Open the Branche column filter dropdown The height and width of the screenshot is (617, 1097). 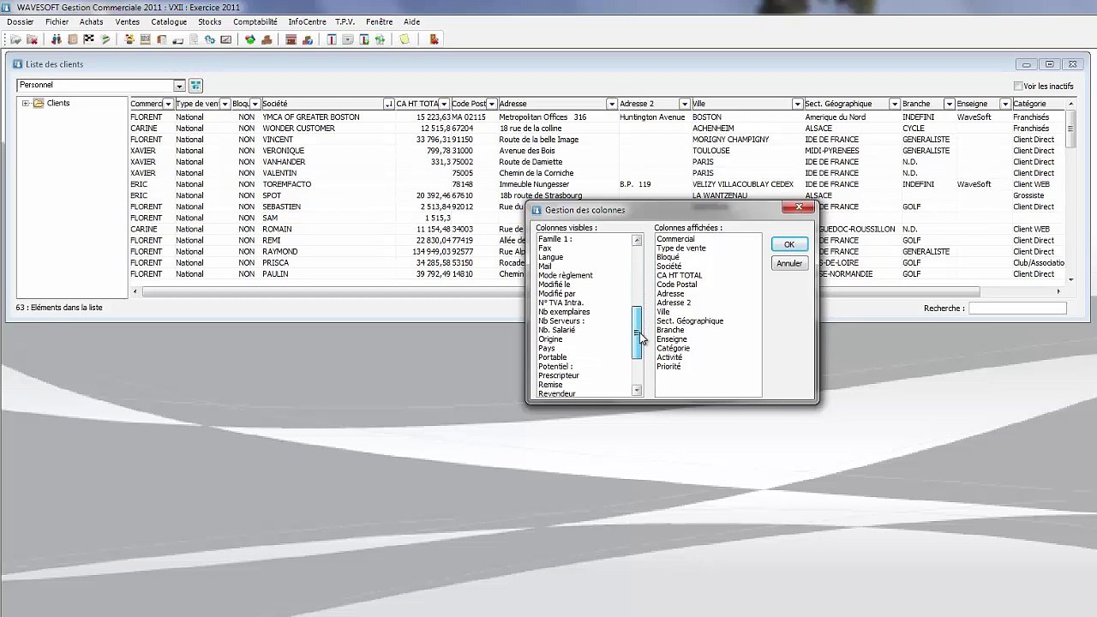coord(949,104)
